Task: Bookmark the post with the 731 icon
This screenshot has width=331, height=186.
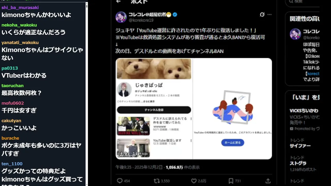Action: pos(231,181)
